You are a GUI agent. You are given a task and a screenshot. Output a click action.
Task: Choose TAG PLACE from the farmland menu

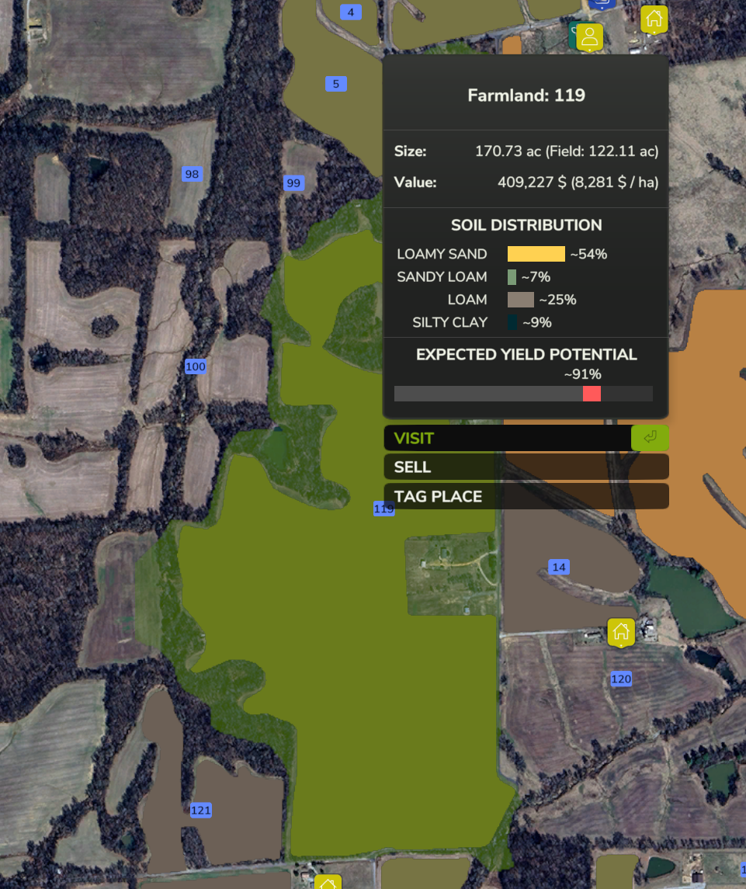coord(526,497)
